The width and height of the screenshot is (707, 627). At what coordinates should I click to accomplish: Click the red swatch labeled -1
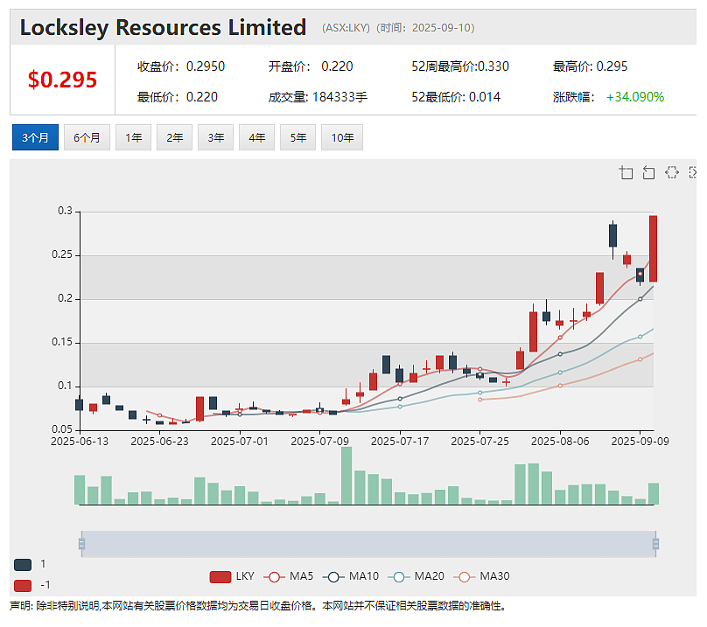23,586
